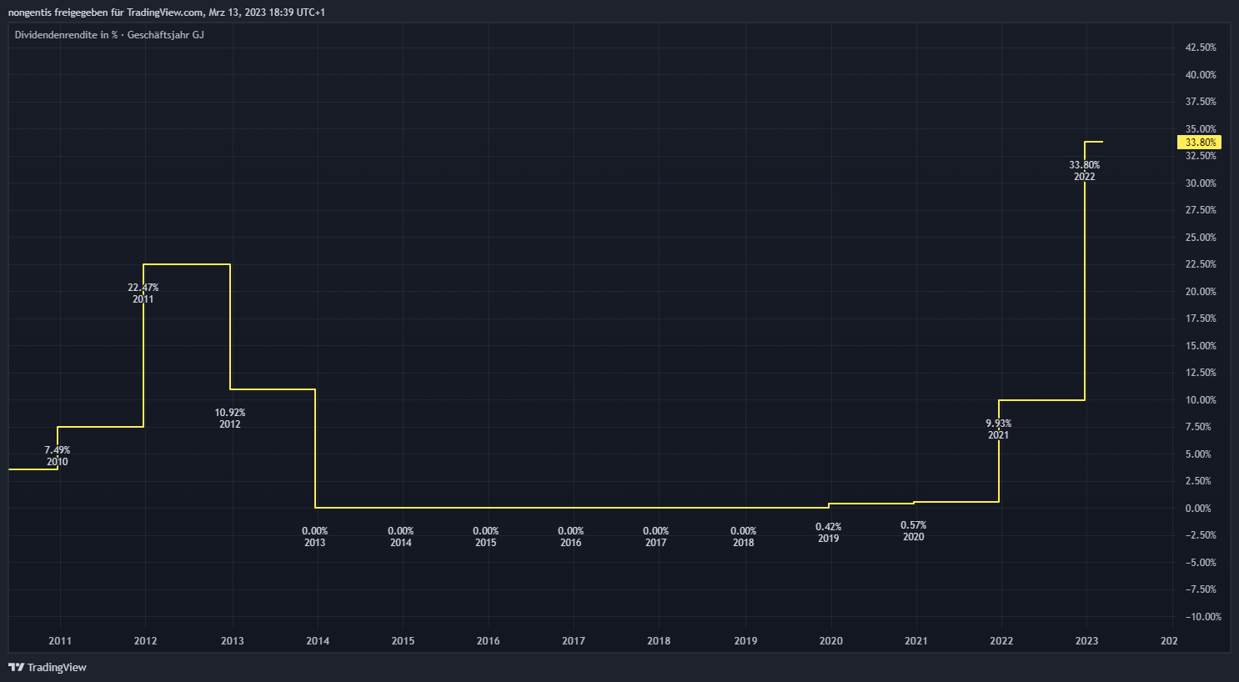This screenshot has height=682, width=1239.
Task: Click the header text with publication date
Action: tap(167, 13)
